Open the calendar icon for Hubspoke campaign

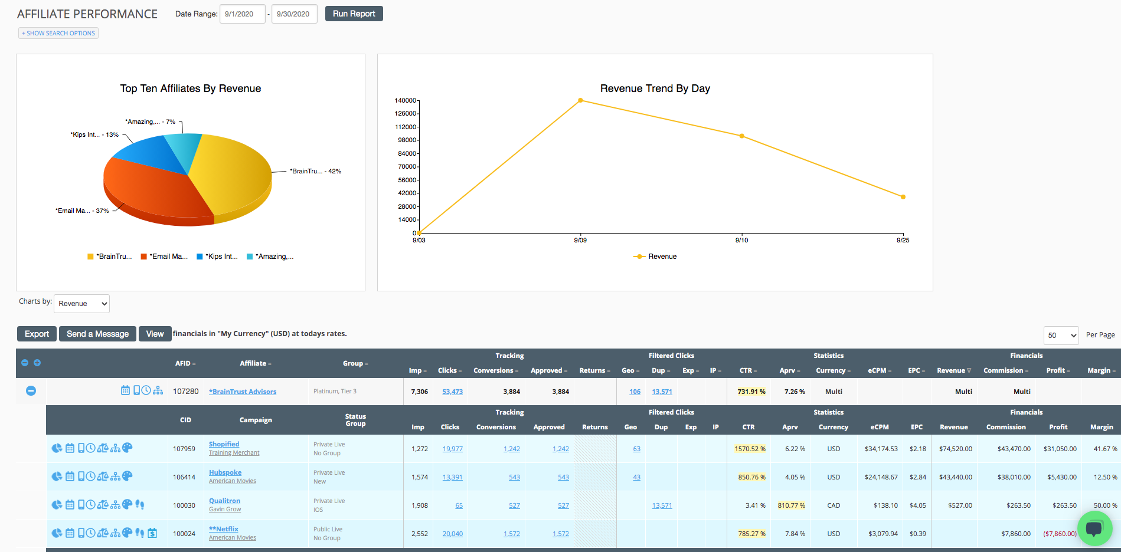pyautogui.click(x=70, y=477)
